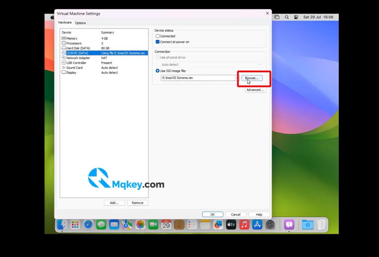Select the CD/DVD (SATA) device row

pyautogui.click(x=104, y=53)
